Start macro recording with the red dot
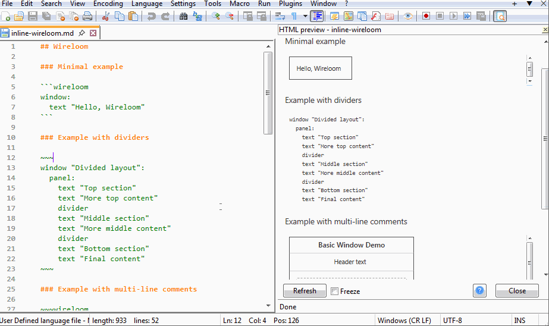 point(426,16)
